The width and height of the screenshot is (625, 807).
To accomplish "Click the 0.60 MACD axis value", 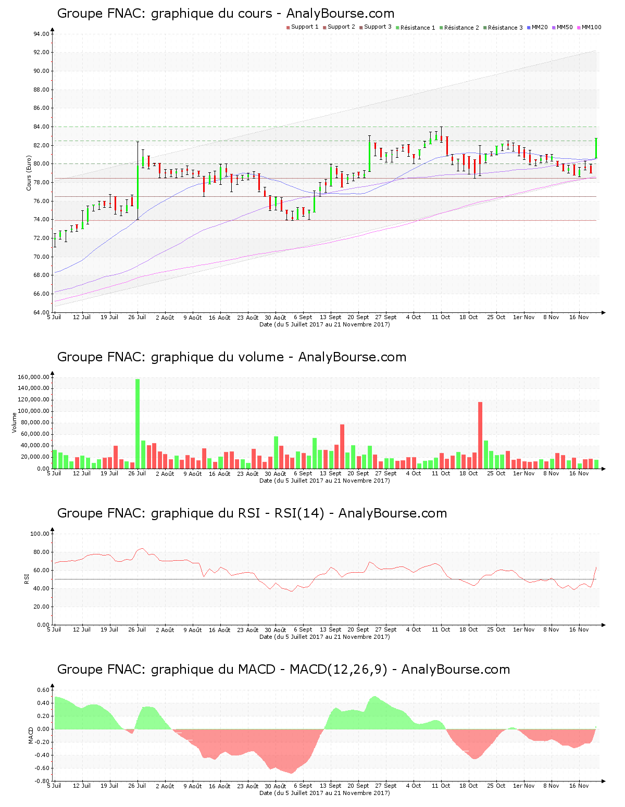I will point(44,690).
